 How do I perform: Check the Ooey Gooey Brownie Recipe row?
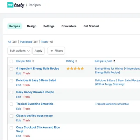pos(11,92)
